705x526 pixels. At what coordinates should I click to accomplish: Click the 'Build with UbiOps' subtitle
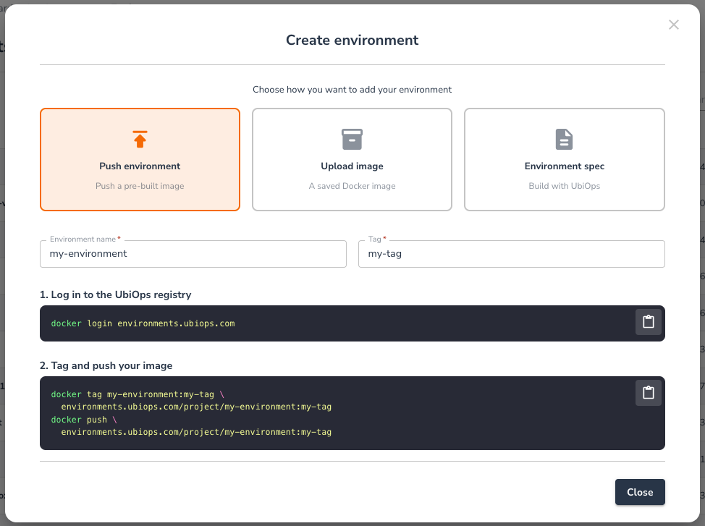565,186
